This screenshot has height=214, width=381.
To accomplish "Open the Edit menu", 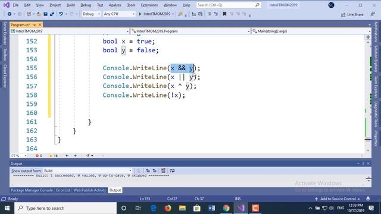I will [27, 5].
